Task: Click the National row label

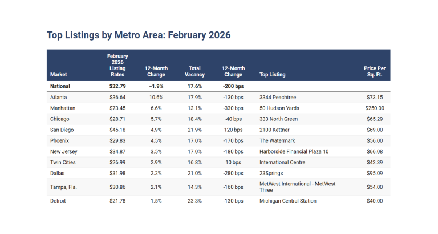Action: coord(61,87)
